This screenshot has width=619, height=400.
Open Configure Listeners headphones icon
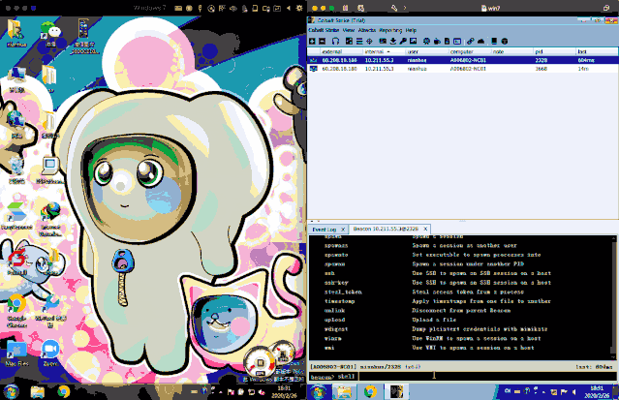point(335,41)
